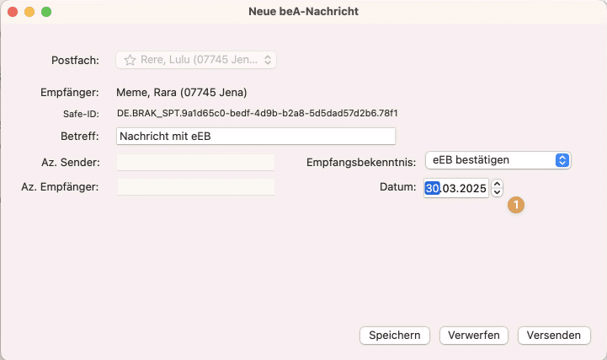
Task: Click the Safe-ID value text
Action: tap(257, 113)
